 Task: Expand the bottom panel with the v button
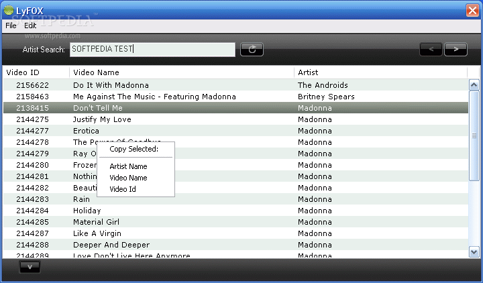pos(30,267)
